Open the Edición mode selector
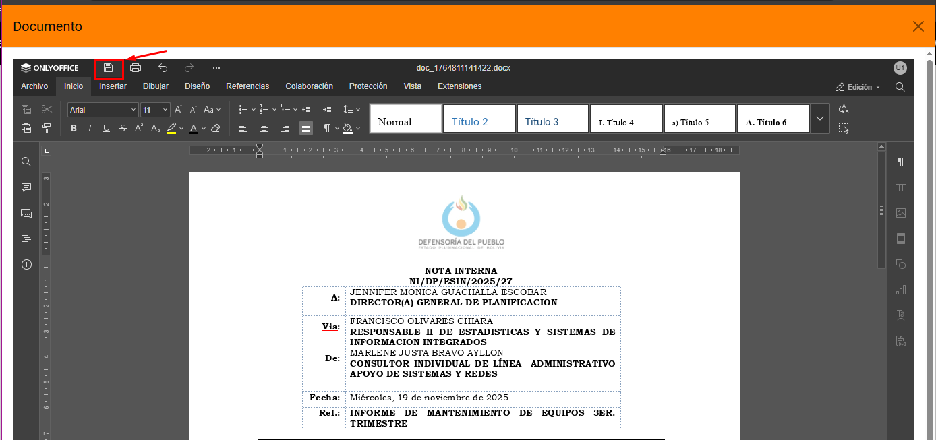The width and height of the screenshot is (936, 440). (858, 87)
